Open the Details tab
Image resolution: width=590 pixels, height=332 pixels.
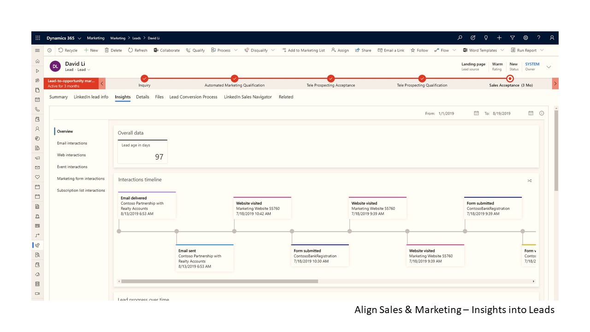tap(142, 97)
